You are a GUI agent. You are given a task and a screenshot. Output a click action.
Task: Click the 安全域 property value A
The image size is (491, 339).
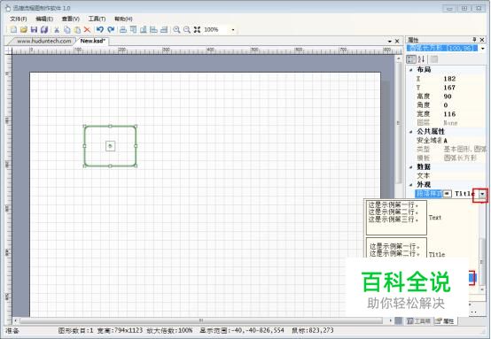coord(464,141)
